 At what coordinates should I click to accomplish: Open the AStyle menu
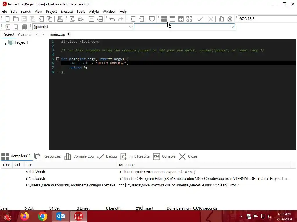pos(94,12)
